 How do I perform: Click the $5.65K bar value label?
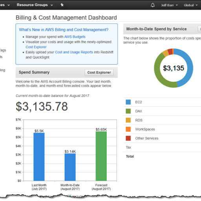point(101,130)
